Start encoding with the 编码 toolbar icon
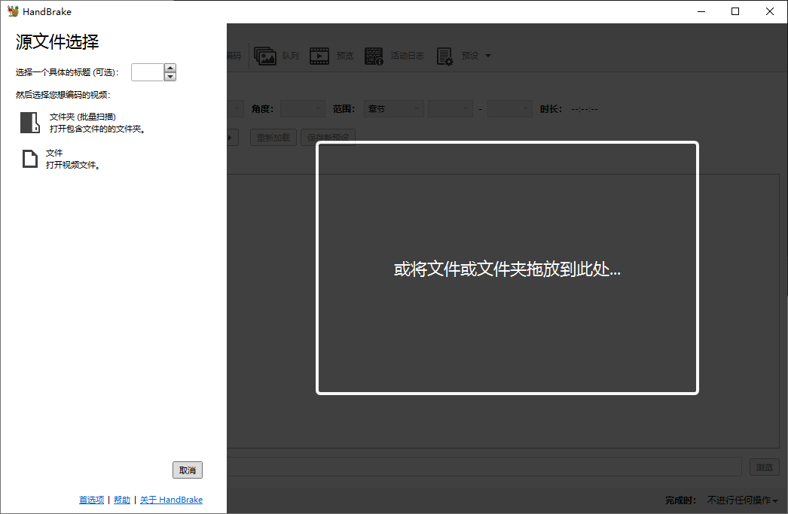788x514 pixels. click(x=234, y=55)
